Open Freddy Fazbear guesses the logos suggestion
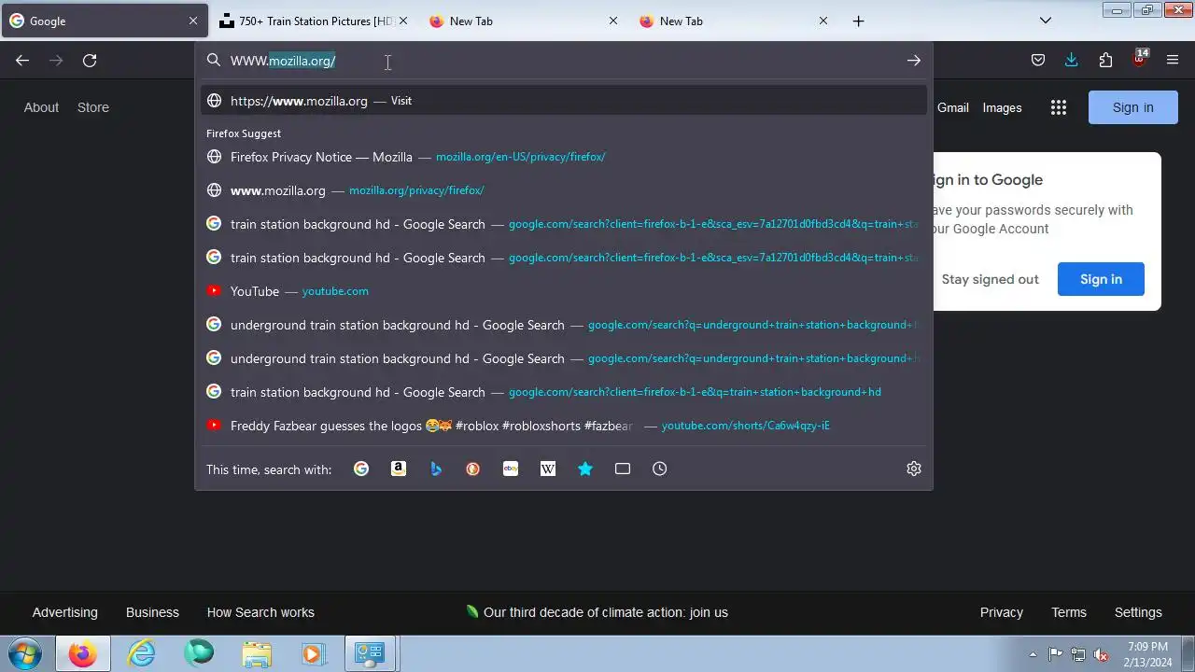 coord(564,426)
